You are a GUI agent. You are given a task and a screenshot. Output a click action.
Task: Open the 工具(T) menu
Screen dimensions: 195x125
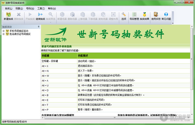[41, 8]
